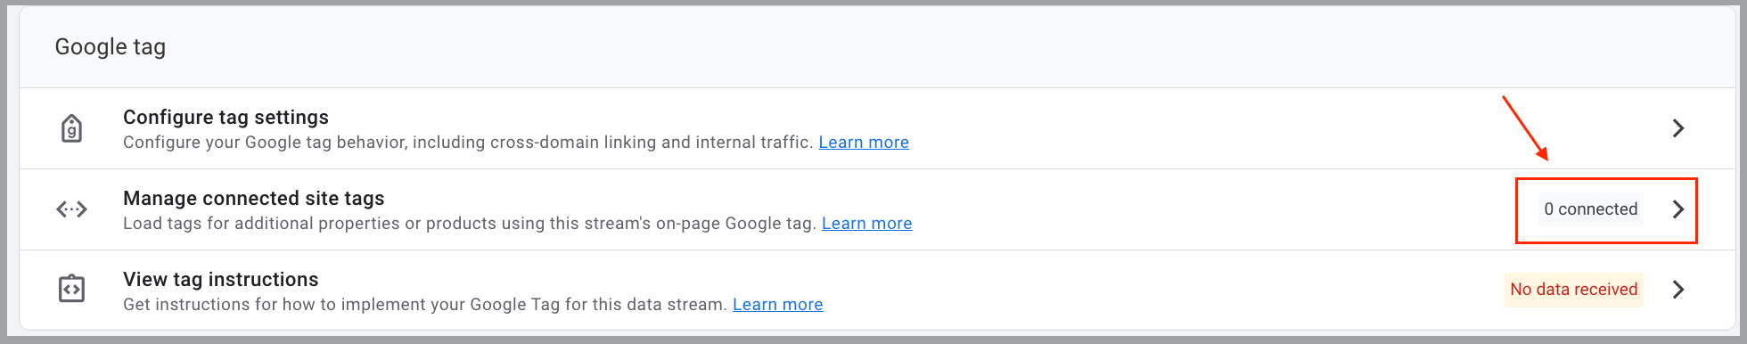Click the cross-domain linking description text

coord(468,142)
